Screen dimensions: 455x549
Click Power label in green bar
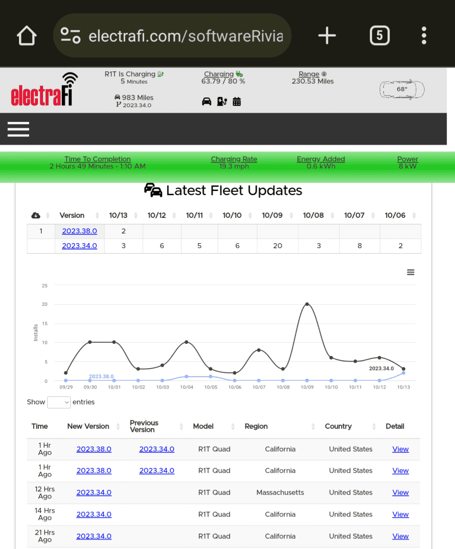[x=407, y=159]
